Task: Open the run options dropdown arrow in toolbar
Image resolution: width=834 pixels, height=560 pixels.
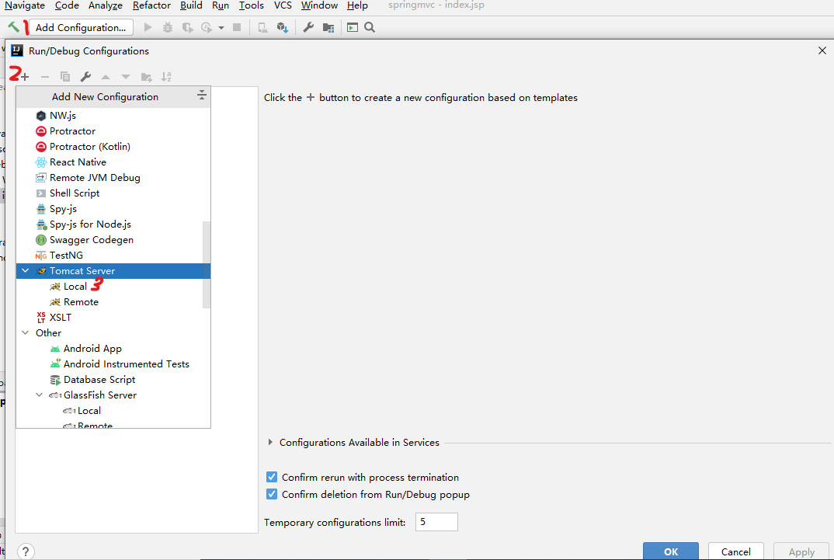Action: 221,28
